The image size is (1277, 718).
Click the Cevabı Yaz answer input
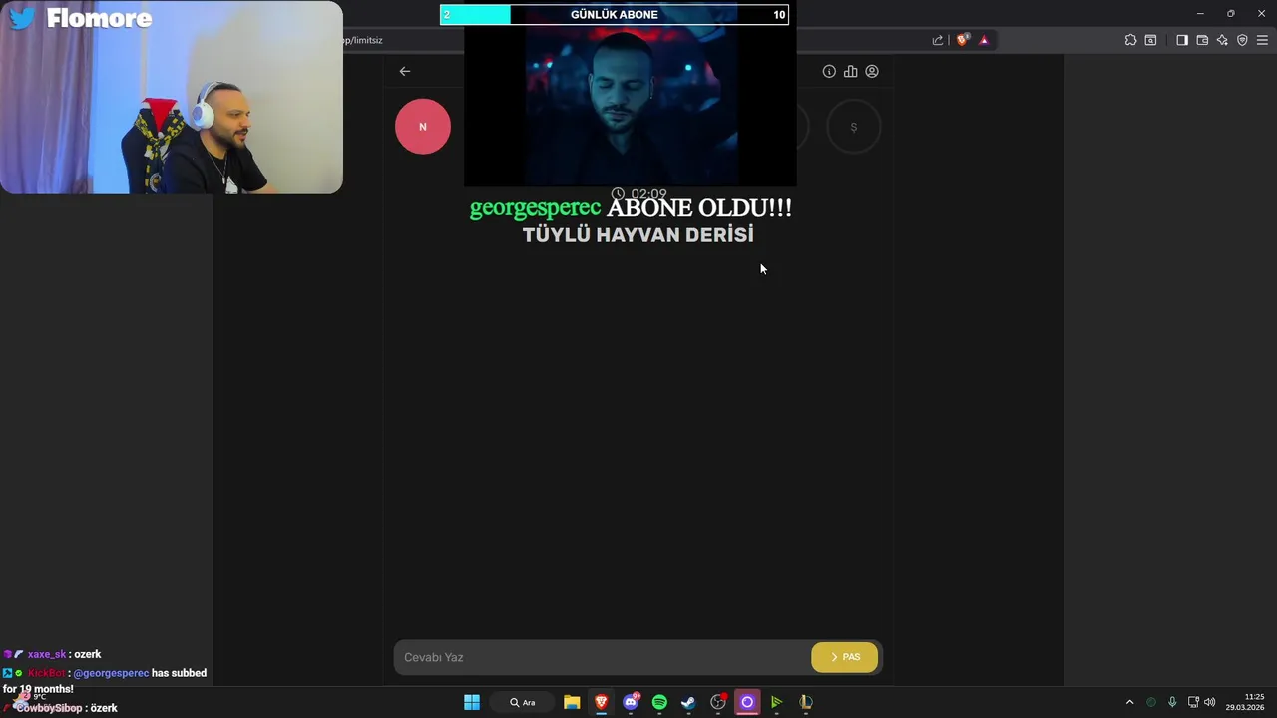603,657
